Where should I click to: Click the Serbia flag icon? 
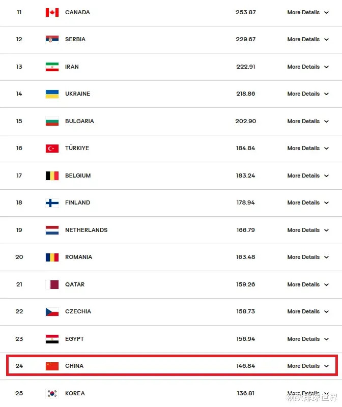[x=52, y=40]
